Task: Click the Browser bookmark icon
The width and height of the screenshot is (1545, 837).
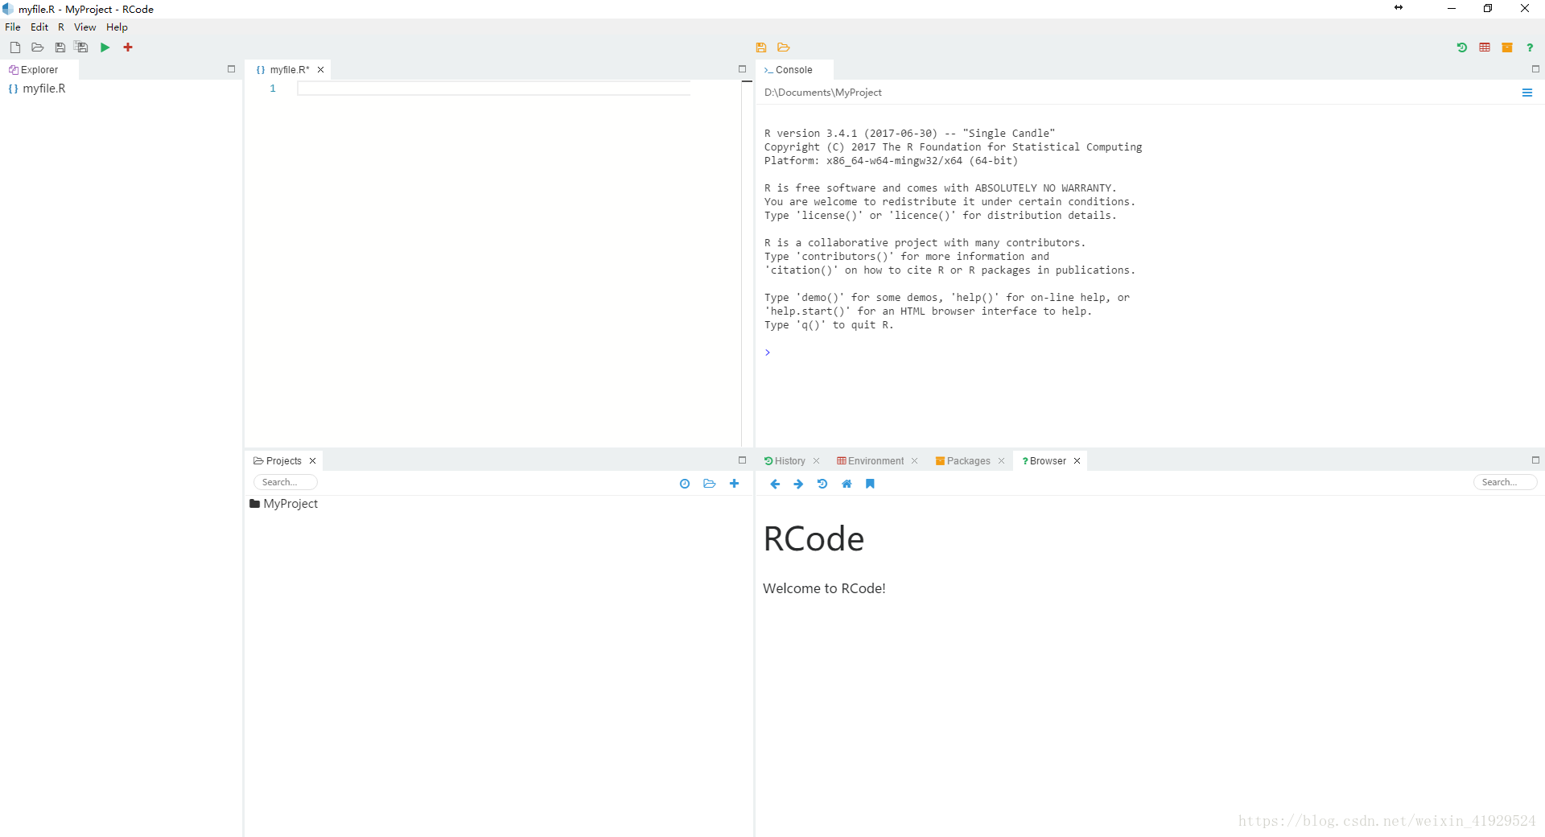Action: [x=870, y=484]
